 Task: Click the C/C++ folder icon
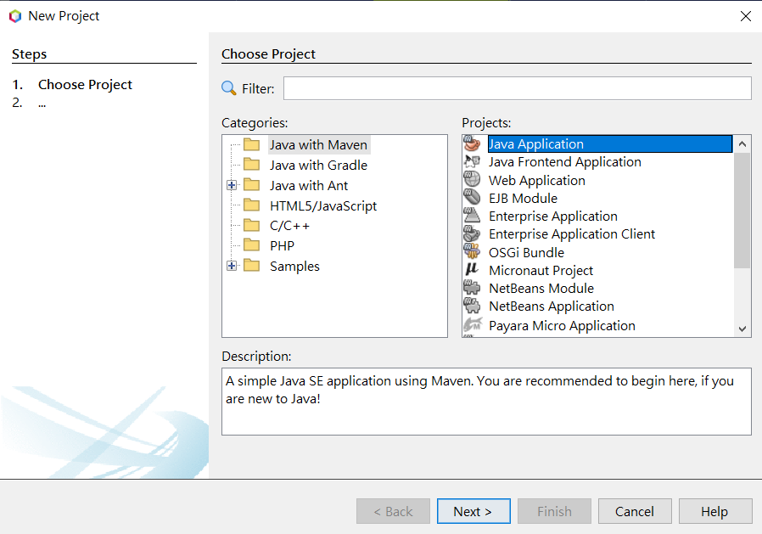pyautogui.click(x=252, y=225)
